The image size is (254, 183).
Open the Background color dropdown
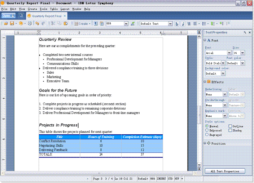223,73
